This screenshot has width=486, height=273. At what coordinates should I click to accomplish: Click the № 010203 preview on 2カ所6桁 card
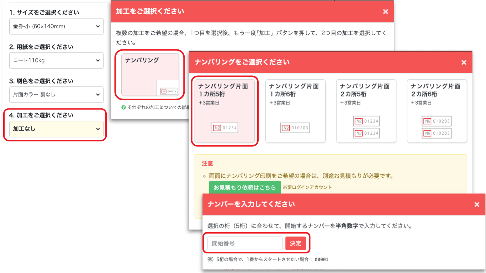(437, 121)
